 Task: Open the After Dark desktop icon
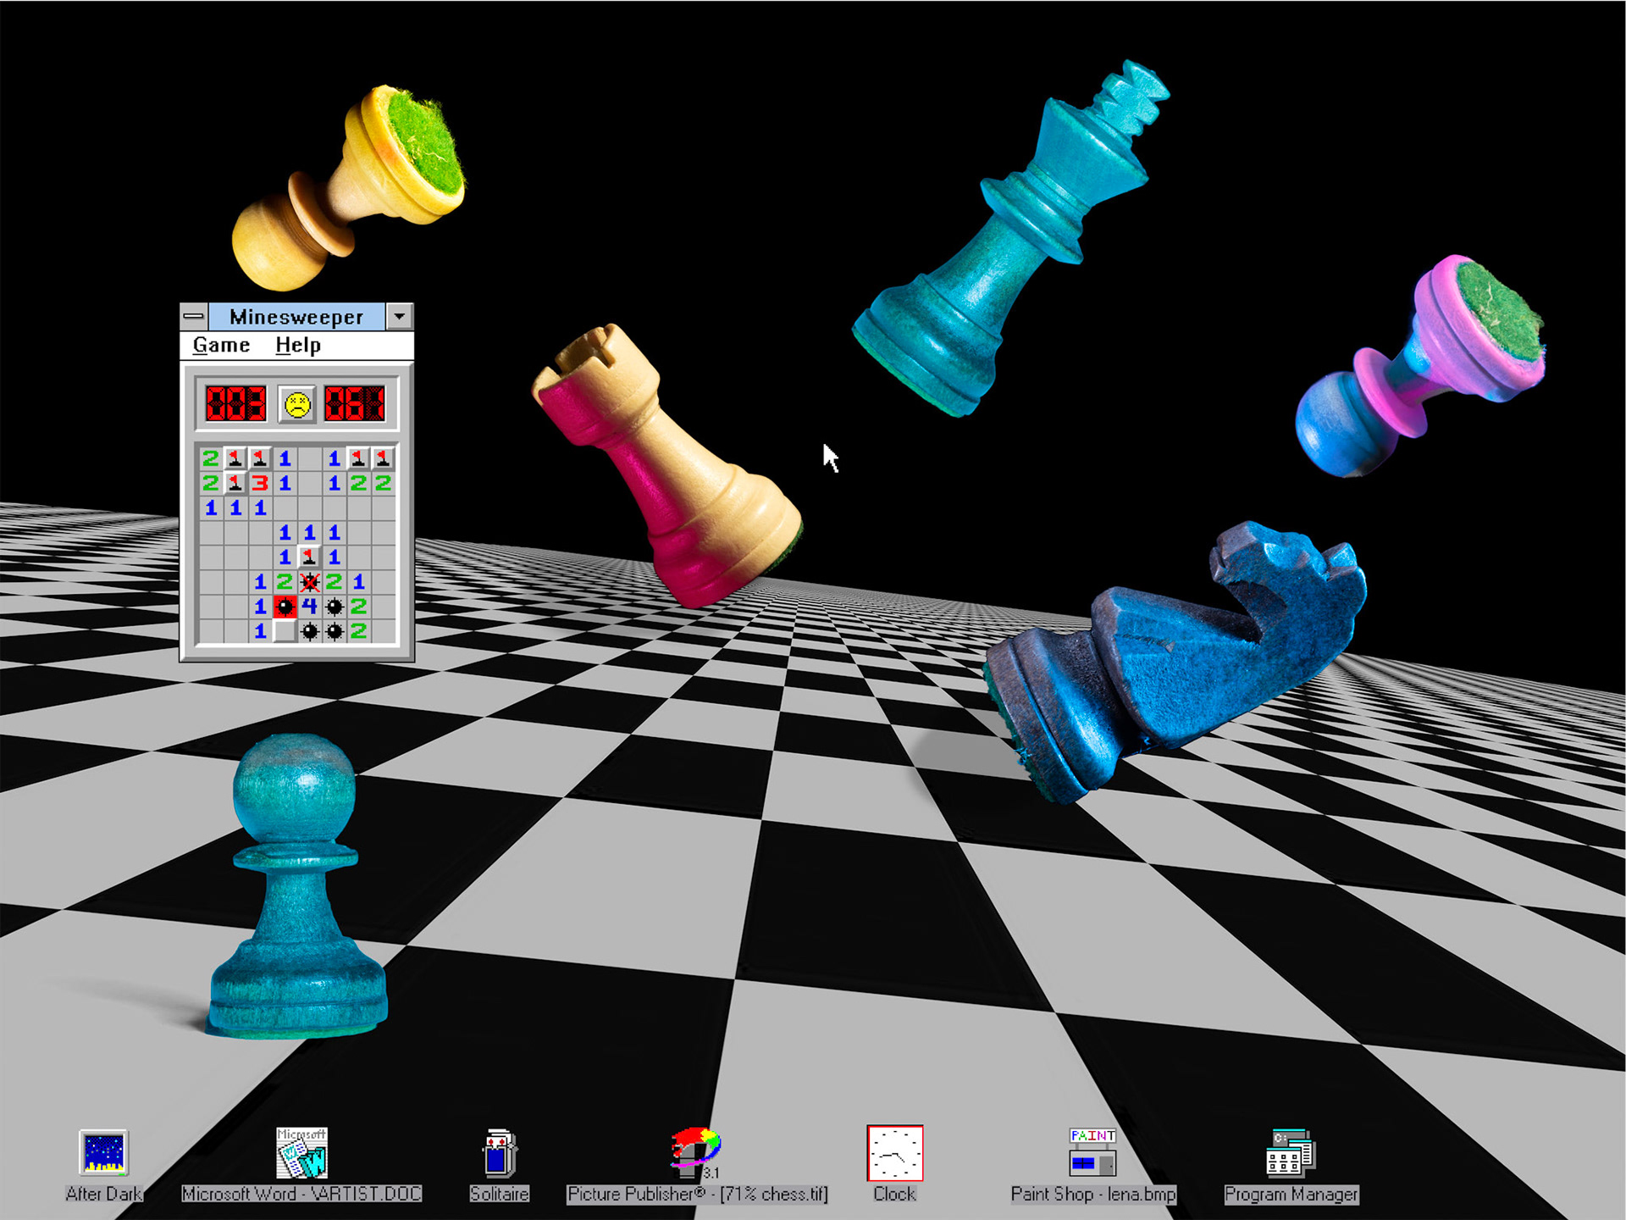pos(103,1165)
